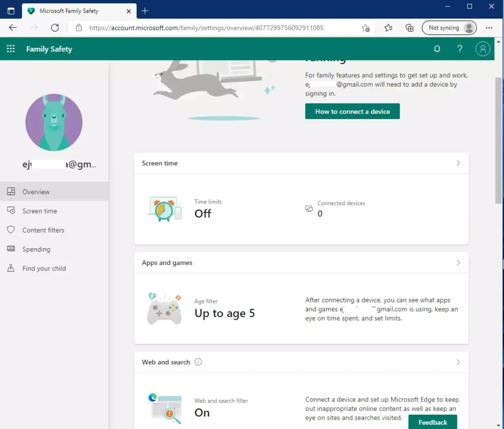
Task: Reload the Family Safety page
Action: click(55, 28)
